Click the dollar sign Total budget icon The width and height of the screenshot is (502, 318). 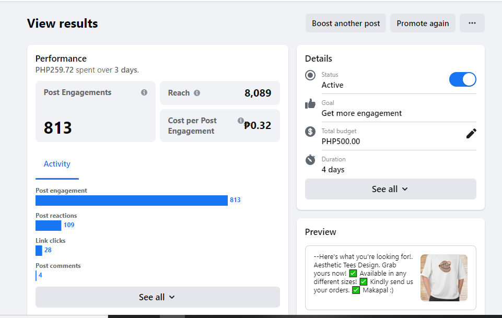pyautogui.click(x=310, y=132)
